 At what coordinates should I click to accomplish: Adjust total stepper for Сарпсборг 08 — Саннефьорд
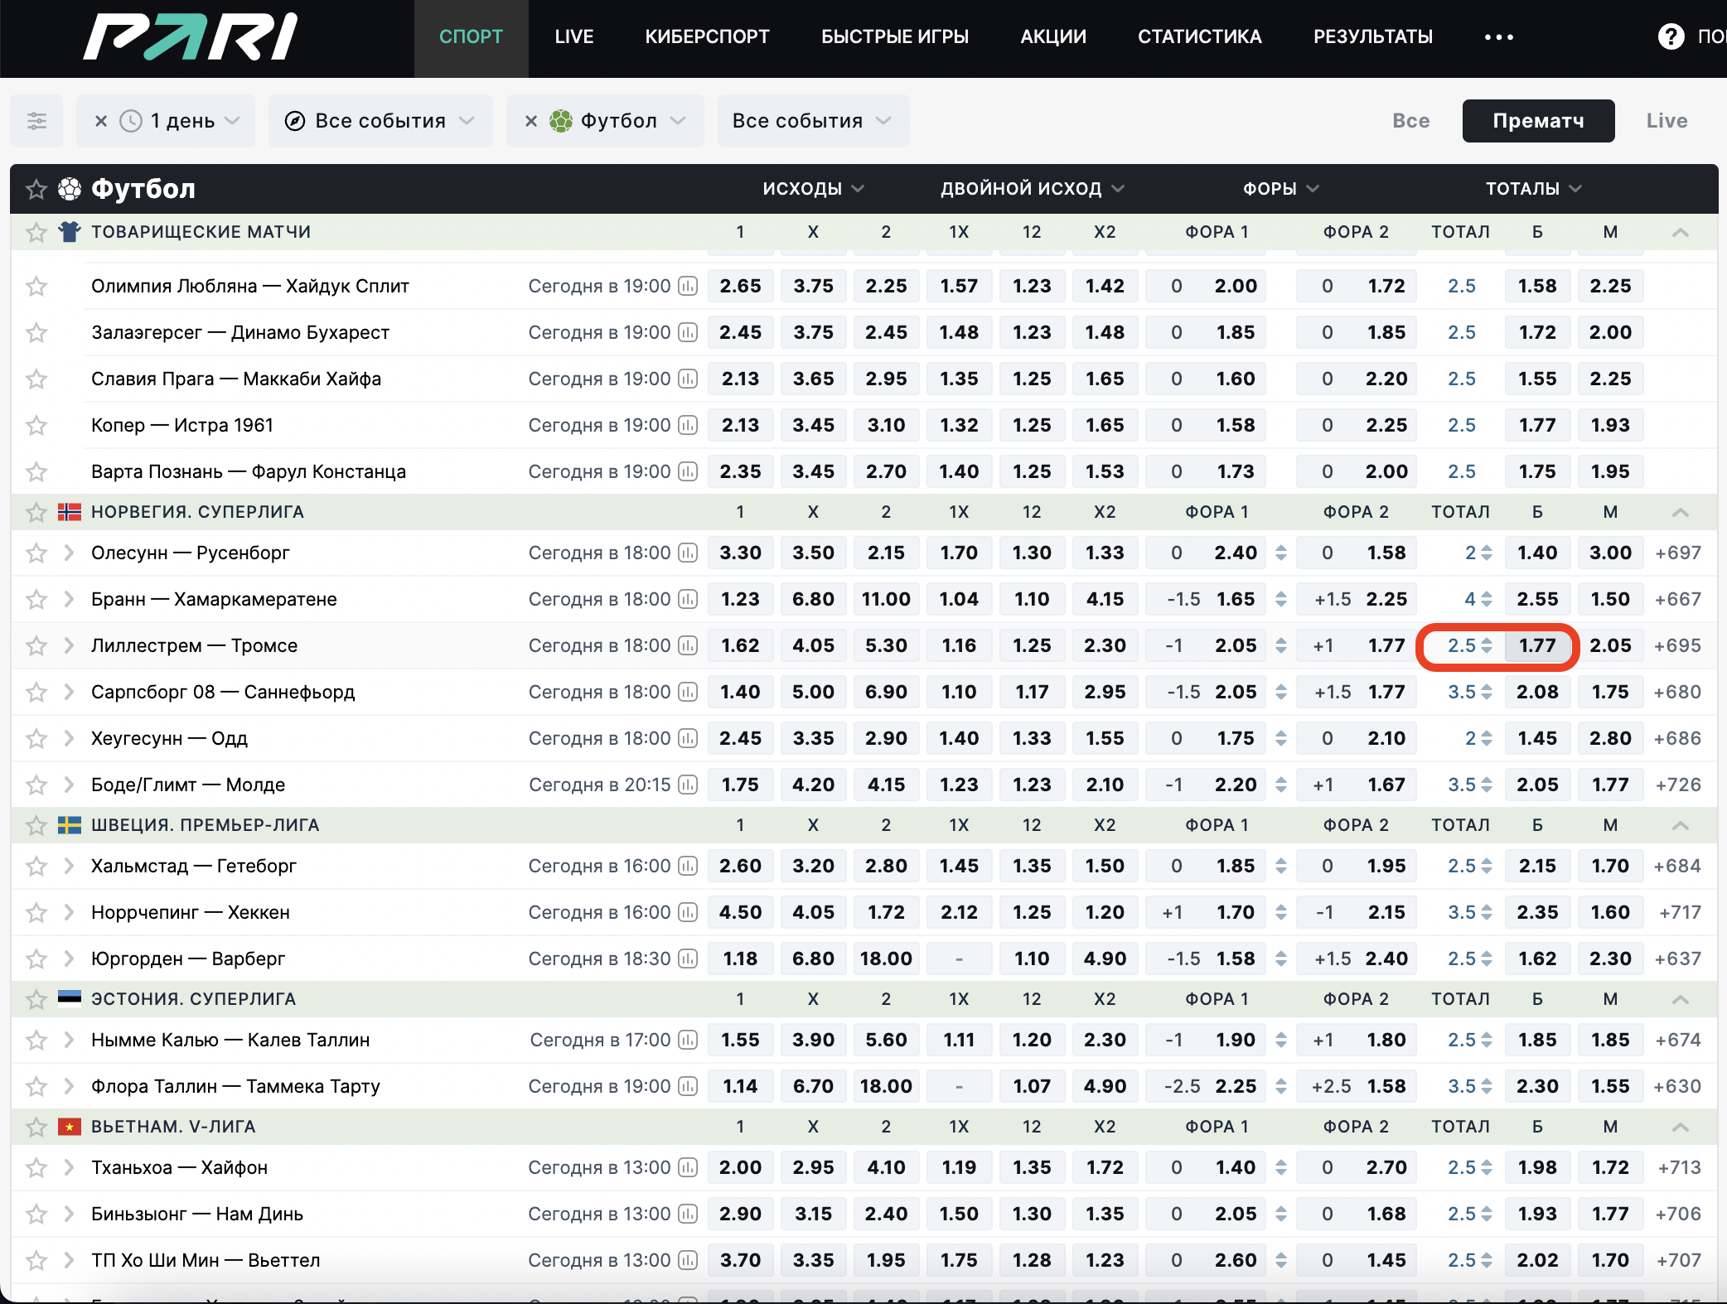[x=1487, y=692]
